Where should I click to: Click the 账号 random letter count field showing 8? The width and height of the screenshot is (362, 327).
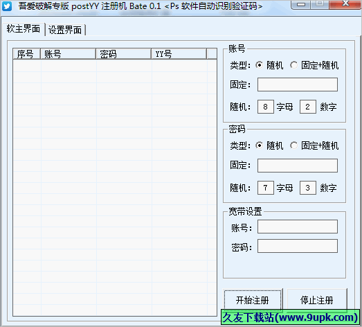[266, 107]
